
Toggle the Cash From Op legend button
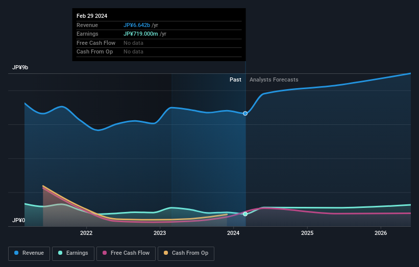(x=186, y=253)
